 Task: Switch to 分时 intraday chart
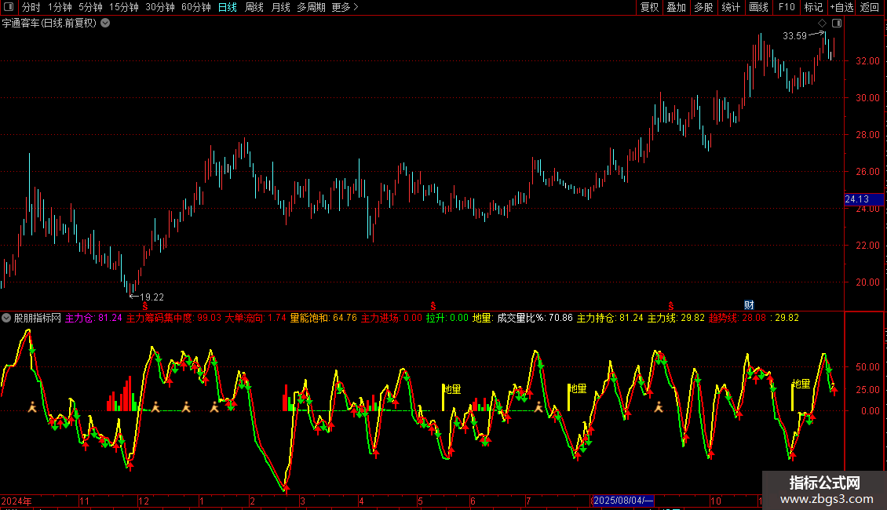click(31, 7)
